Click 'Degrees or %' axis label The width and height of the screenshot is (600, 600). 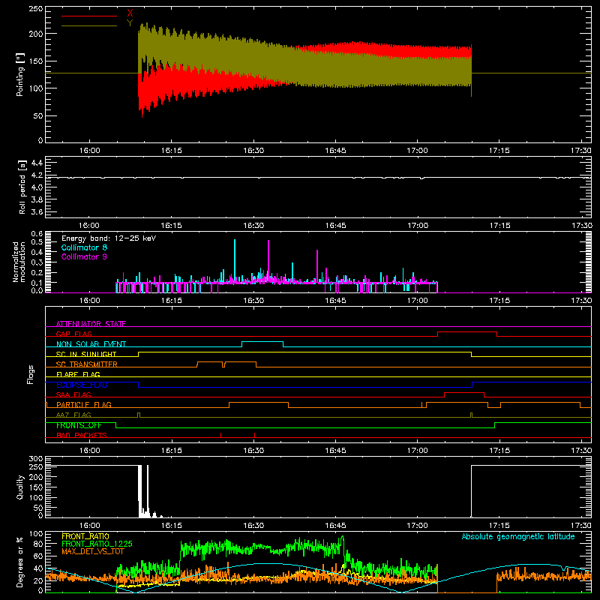(20, 562)
